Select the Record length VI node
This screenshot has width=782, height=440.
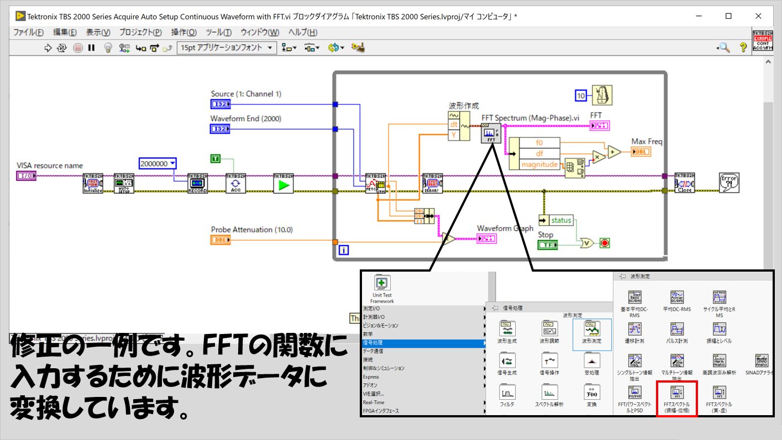[x=197, y=183]
